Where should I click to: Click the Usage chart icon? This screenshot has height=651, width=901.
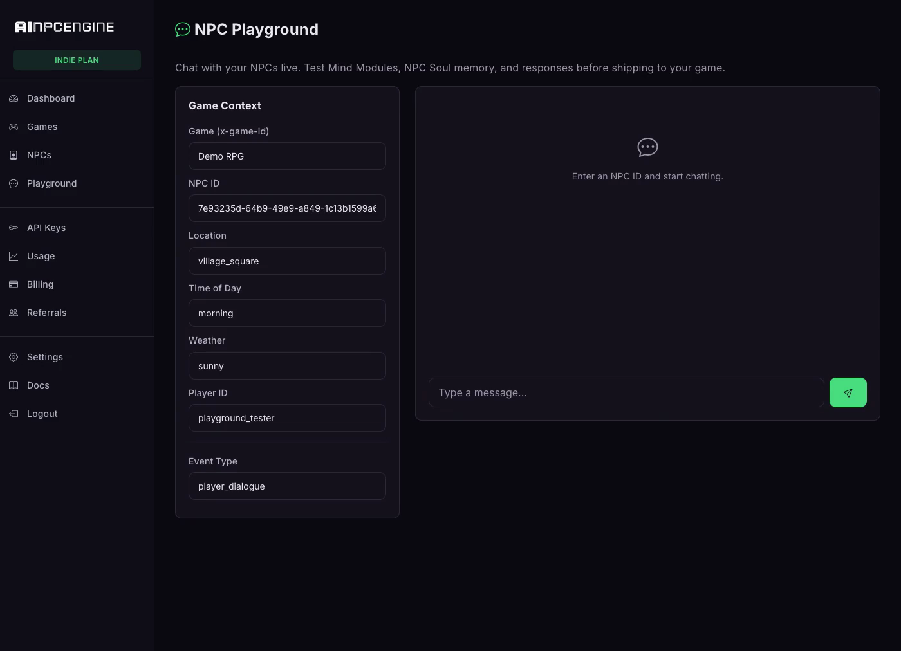(x=14, y=256)
